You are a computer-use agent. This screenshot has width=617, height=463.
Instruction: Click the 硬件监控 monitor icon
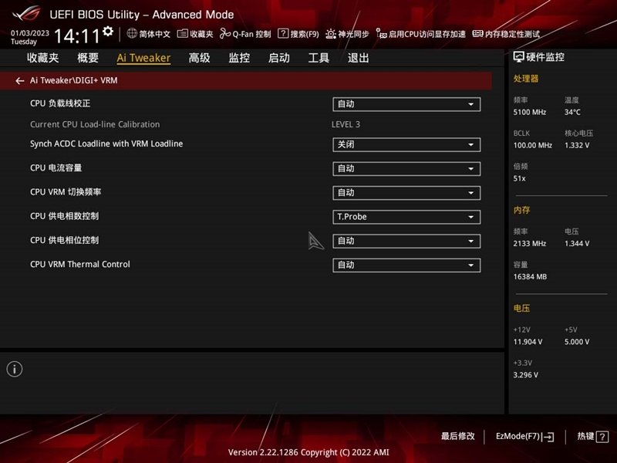(x=518, y=57)
